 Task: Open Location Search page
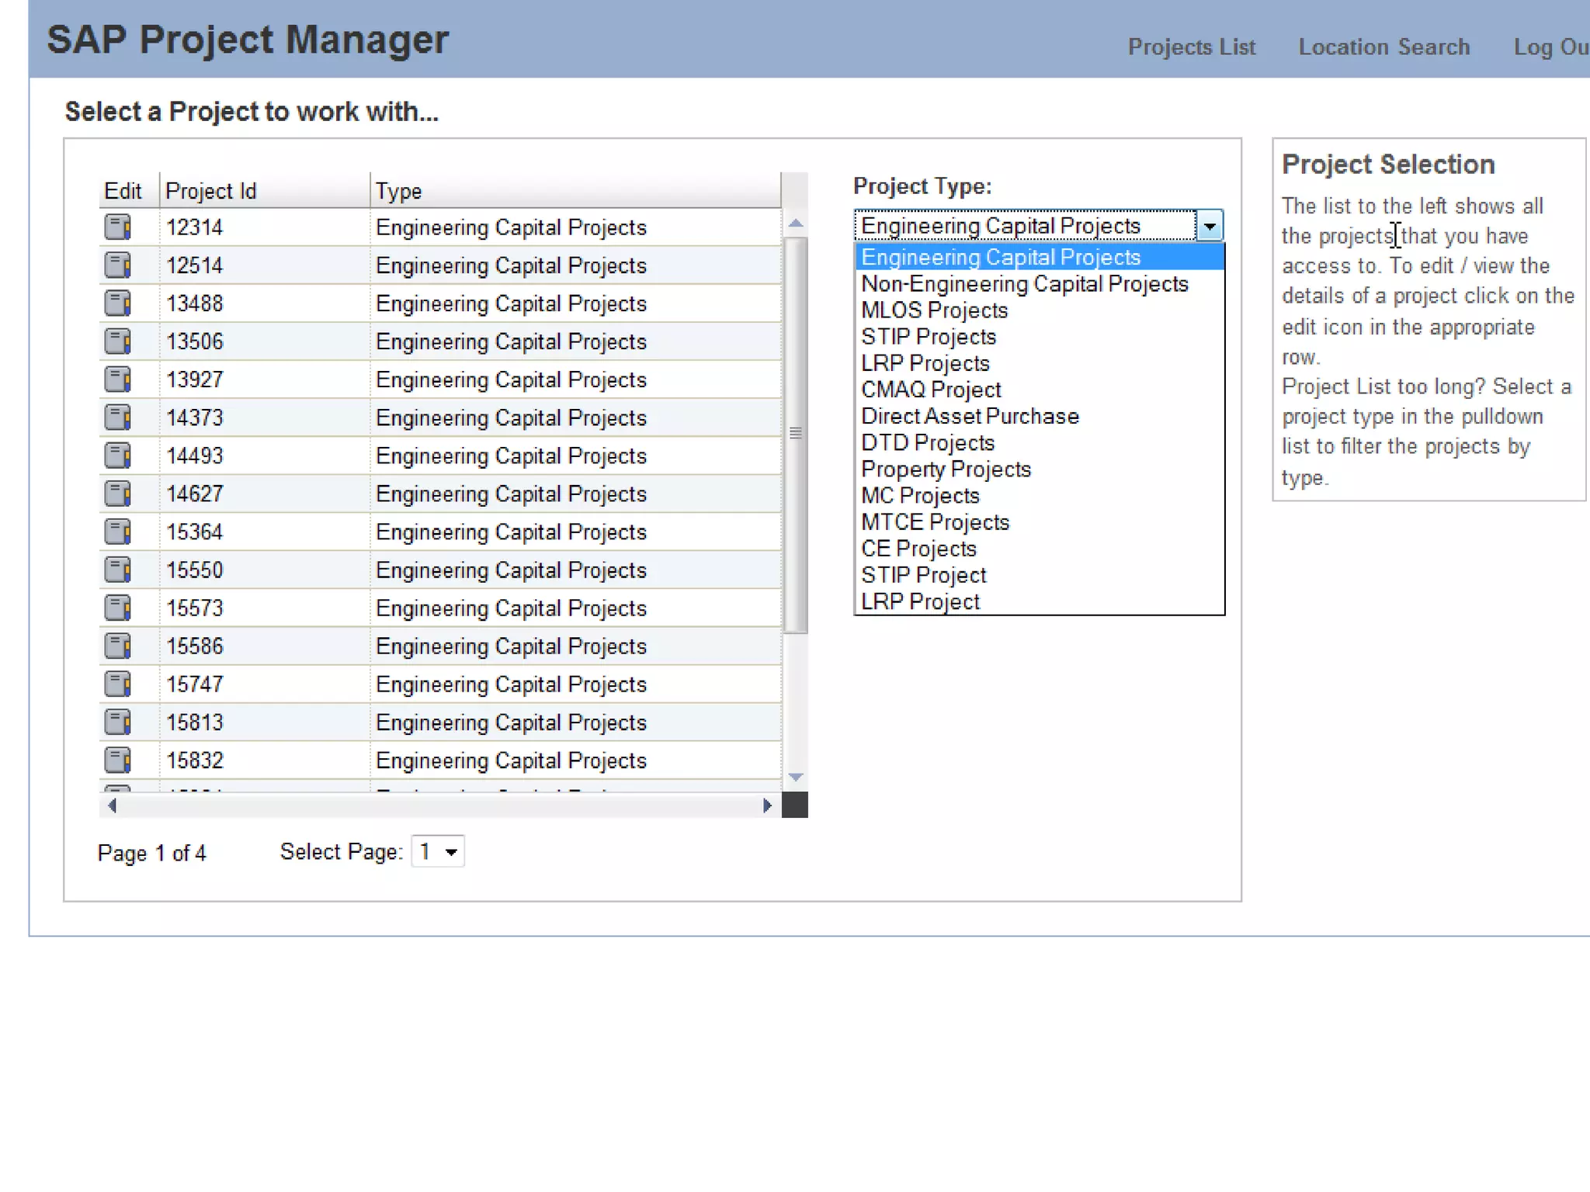coord(1383,47)
